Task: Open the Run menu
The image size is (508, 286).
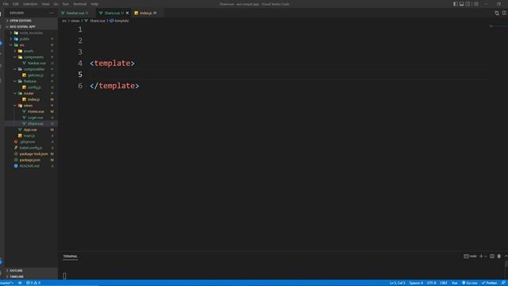Action: (x=65, y=4)
